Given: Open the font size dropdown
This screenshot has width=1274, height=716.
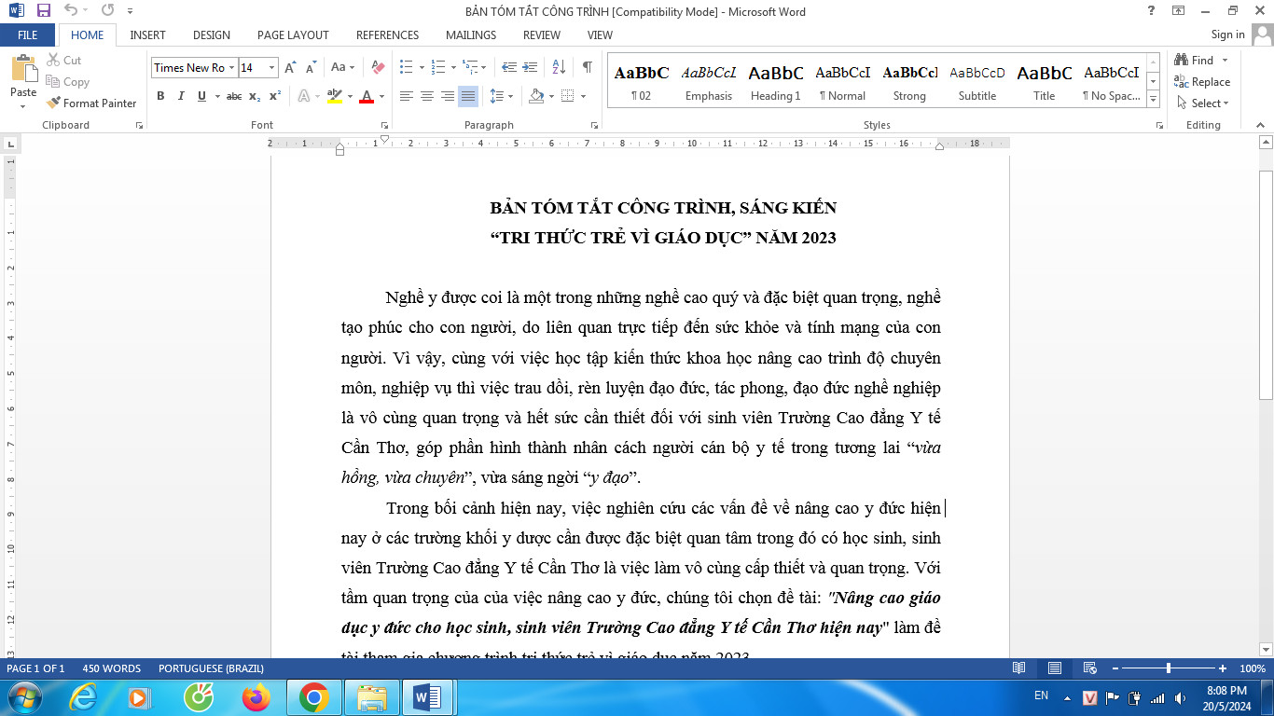Looking at the screenshot, I should (x=272, y=67).
